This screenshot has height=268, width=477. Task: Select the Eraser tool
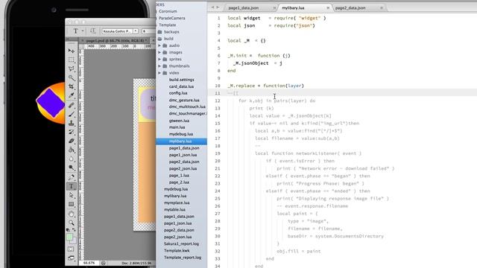pos(72,141)
